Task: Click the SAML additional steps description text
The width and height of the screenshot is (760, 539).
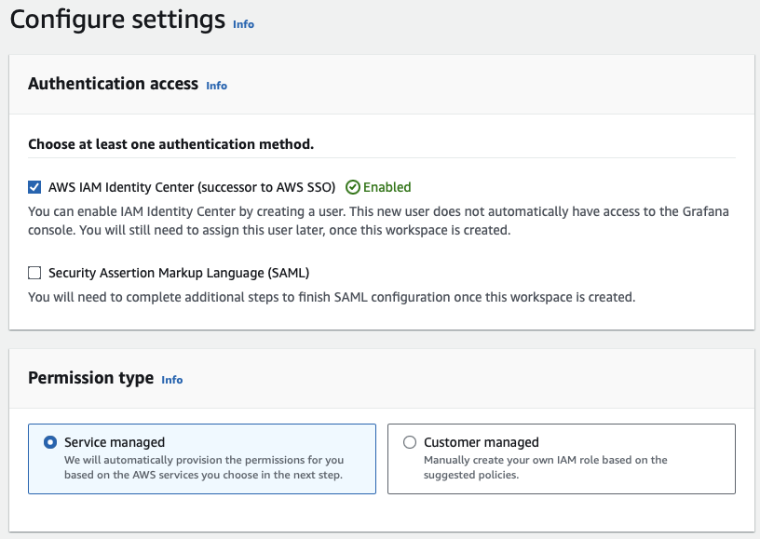Action: coord(331,297)
